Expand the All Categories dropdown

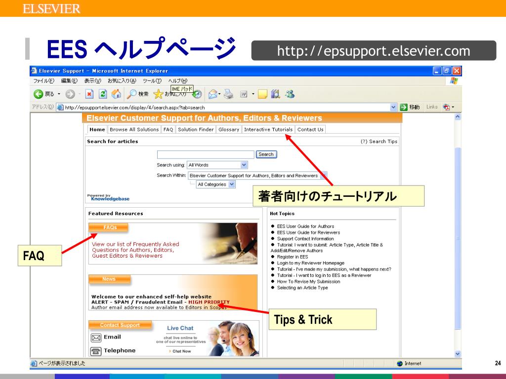coord(232,185)
